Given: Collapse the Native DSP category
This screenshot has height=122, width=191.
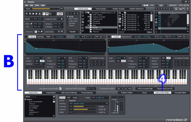Looking at the screenshot, I should pyautogui.click(x=26, y=99).
